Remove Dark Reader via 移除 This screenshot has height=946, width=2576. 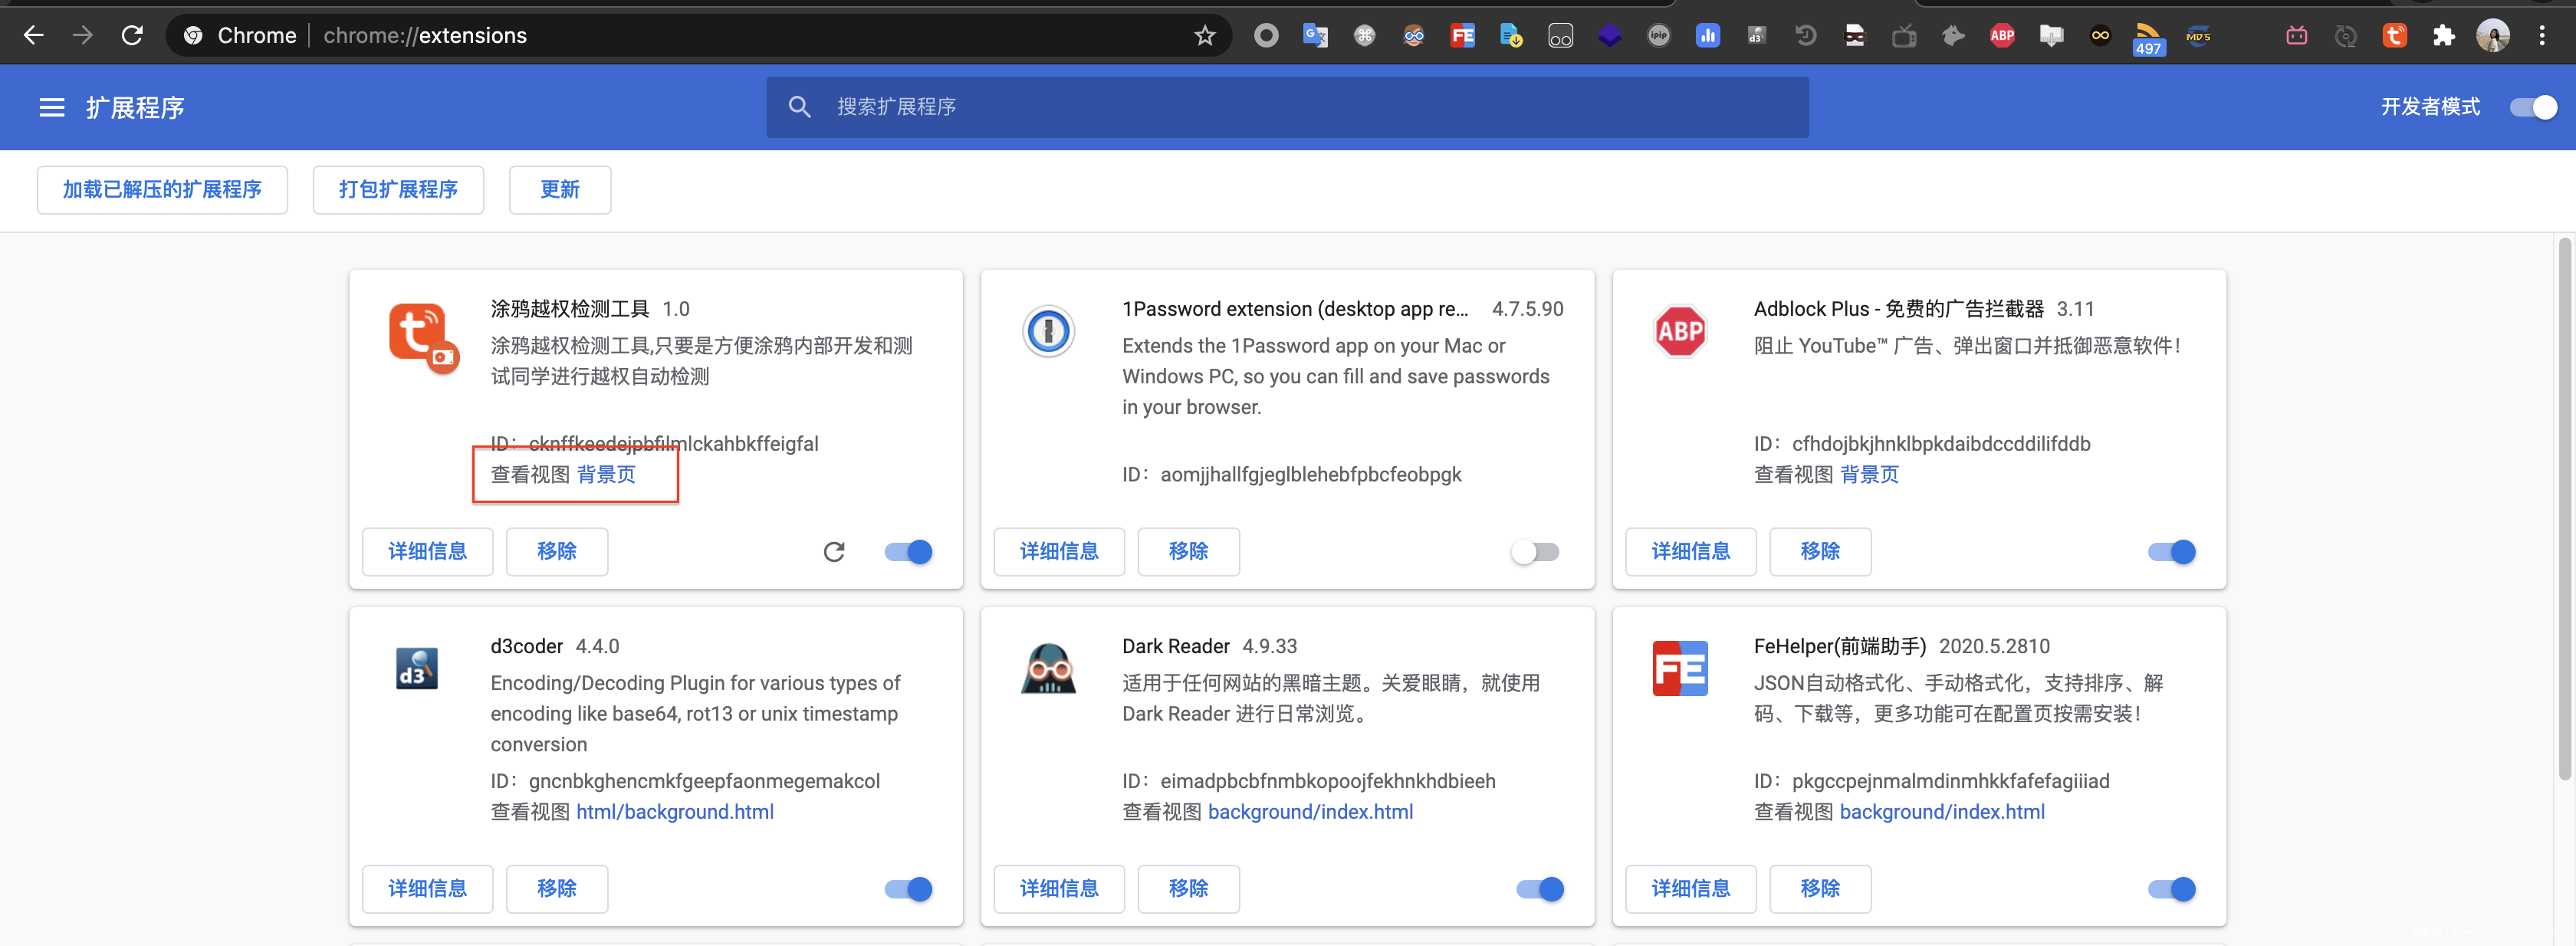coord(1189,889)
